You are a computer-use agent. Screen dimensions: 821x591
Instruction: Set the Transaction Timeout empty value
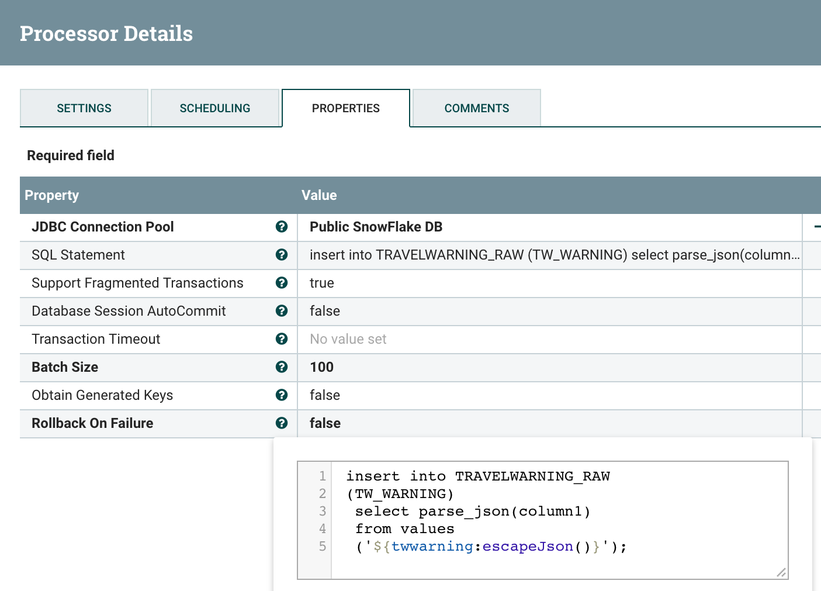550,339
